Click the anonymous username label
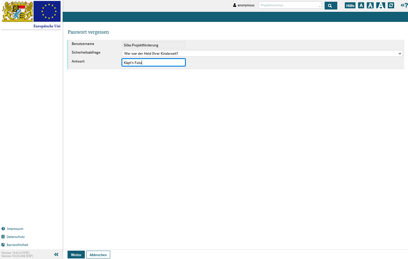 246,5
